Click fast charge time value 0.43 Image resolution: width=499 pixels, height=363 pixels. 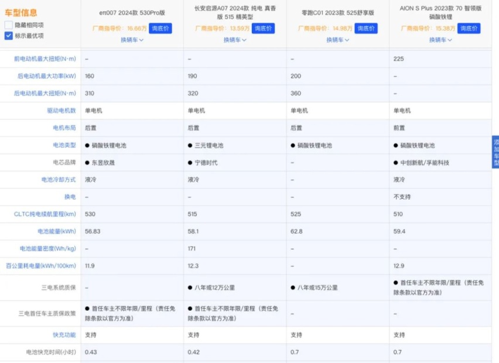[x=91, y=352]
